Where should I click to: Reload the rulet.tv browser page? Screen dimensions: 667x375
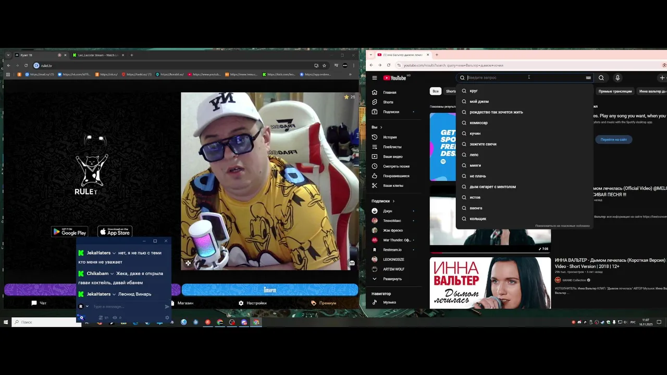coord(26,66)
